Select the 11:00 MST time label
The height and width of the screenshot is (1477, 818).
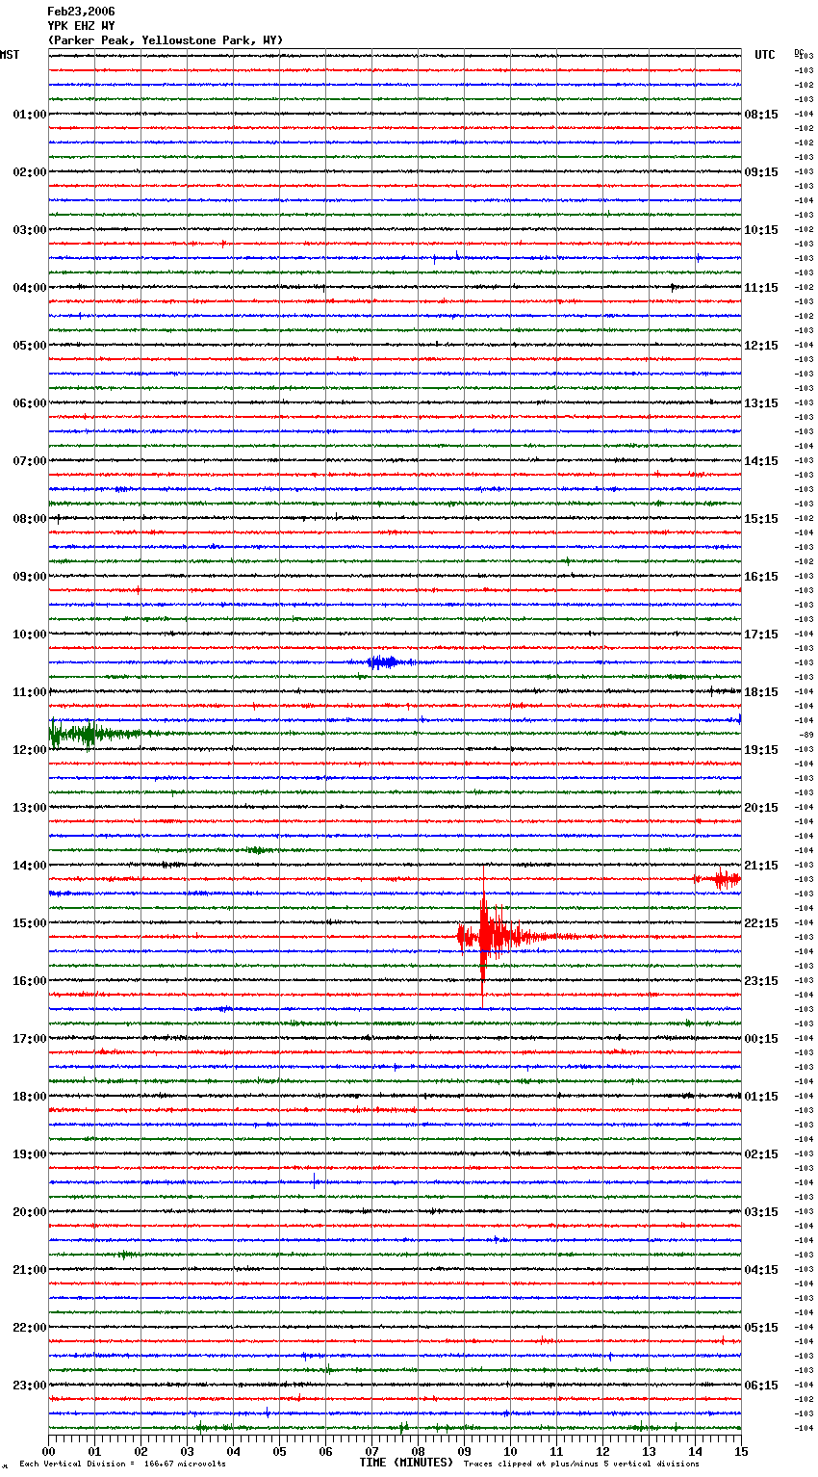click(x=29, y=692)
